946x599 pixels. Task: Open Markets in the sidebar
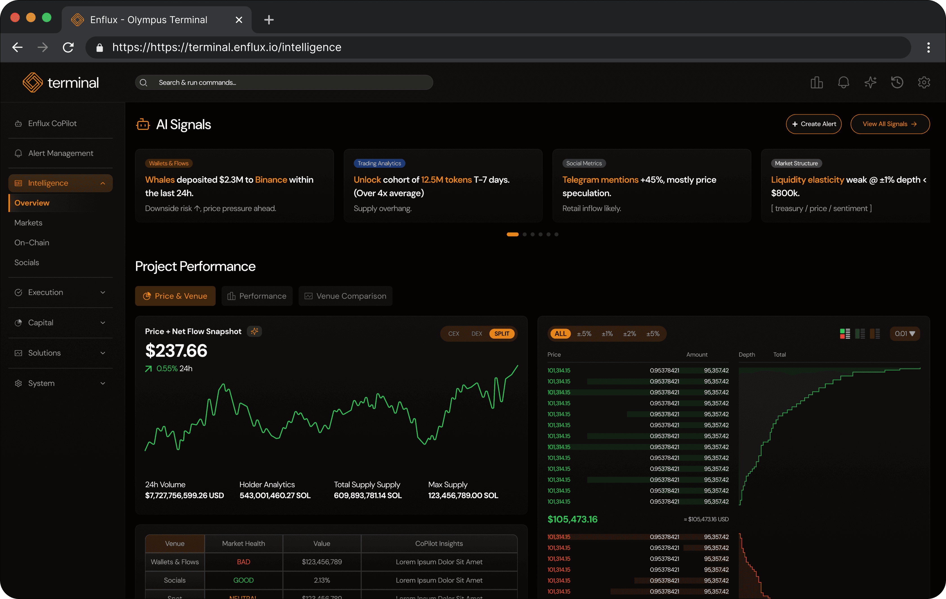point(28,223)
